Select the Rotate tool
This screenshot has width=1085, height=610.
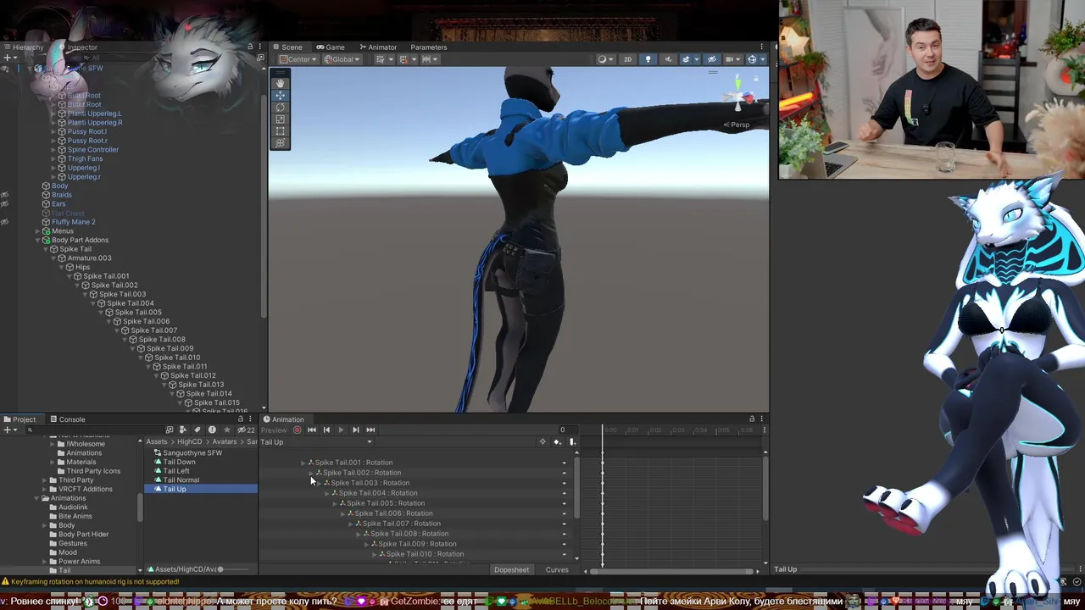click(x=280, y=107)
